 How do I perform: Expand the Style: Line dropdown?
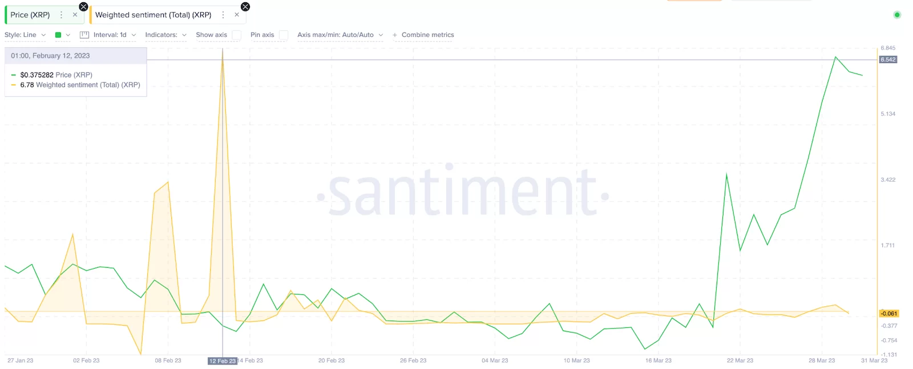click(x=25, y=35)
